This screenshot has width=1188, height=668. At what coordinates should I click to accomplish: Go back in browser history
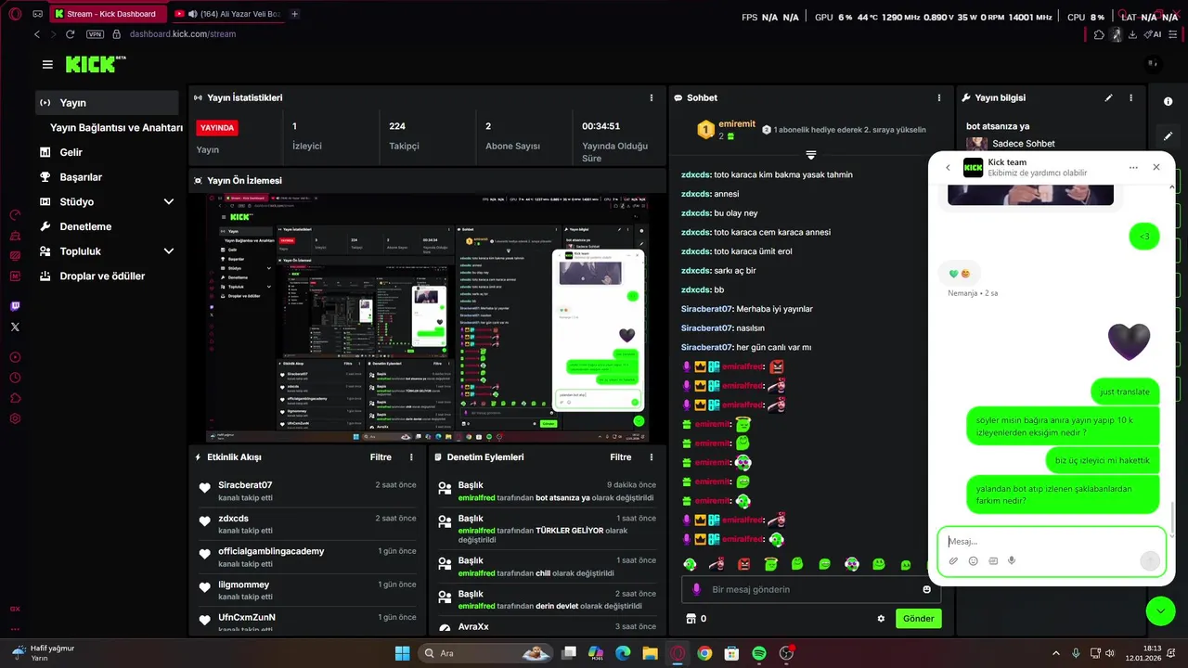tap(37, 34)
